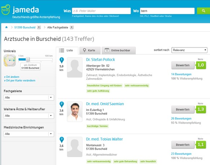This screenshot has height=165, width=210.
Task: Expand the Fachgebiete Alle dropdown
Action: (x=29, y=98)
